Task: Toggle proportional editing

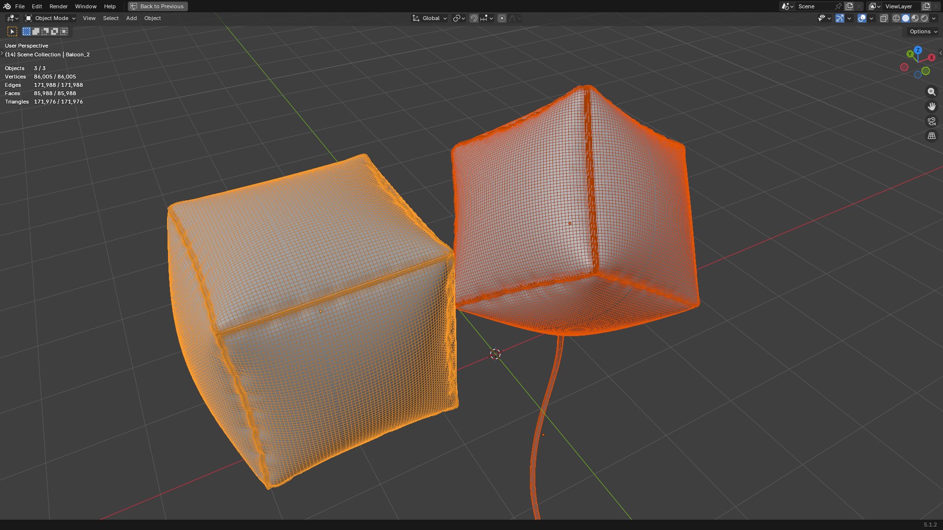Action: point(502,18)
